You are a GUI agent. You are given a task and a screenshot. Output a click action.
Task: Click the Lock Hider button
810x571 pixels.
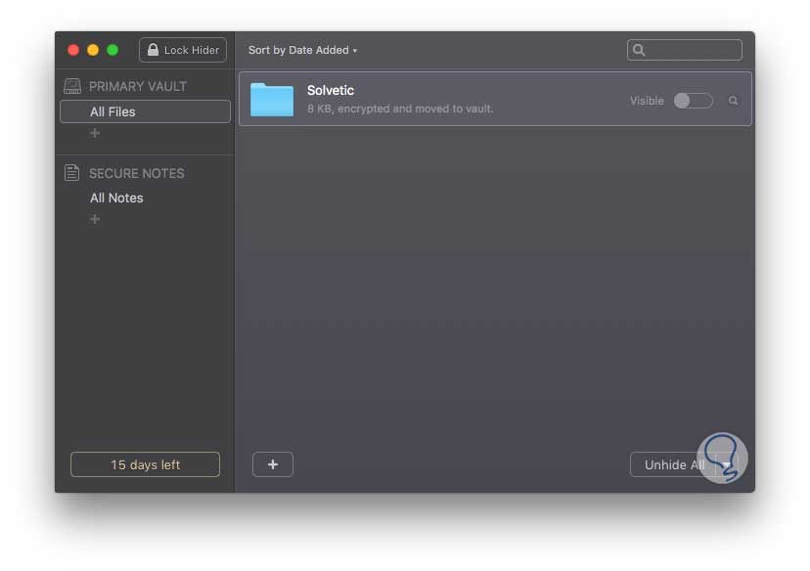pos(183,50)
